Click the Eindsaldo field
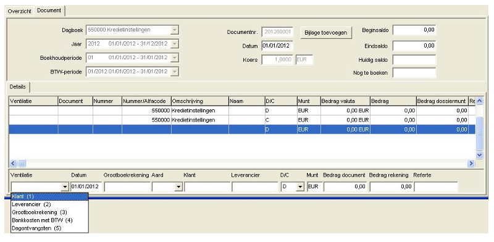 tap(414, 46)
